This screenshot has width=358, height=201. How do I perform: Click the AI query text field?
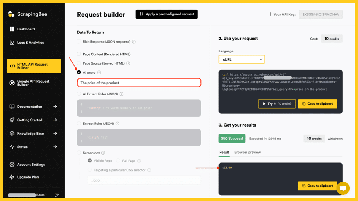[x=139, y=83]
